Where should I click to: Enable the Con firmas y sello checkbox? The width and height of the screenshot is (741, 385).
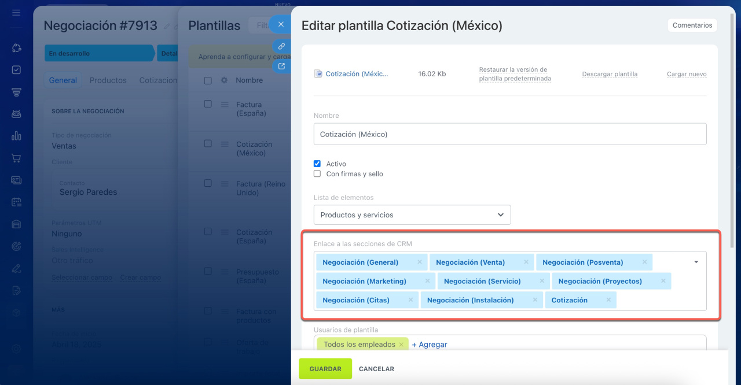point(317,173)
